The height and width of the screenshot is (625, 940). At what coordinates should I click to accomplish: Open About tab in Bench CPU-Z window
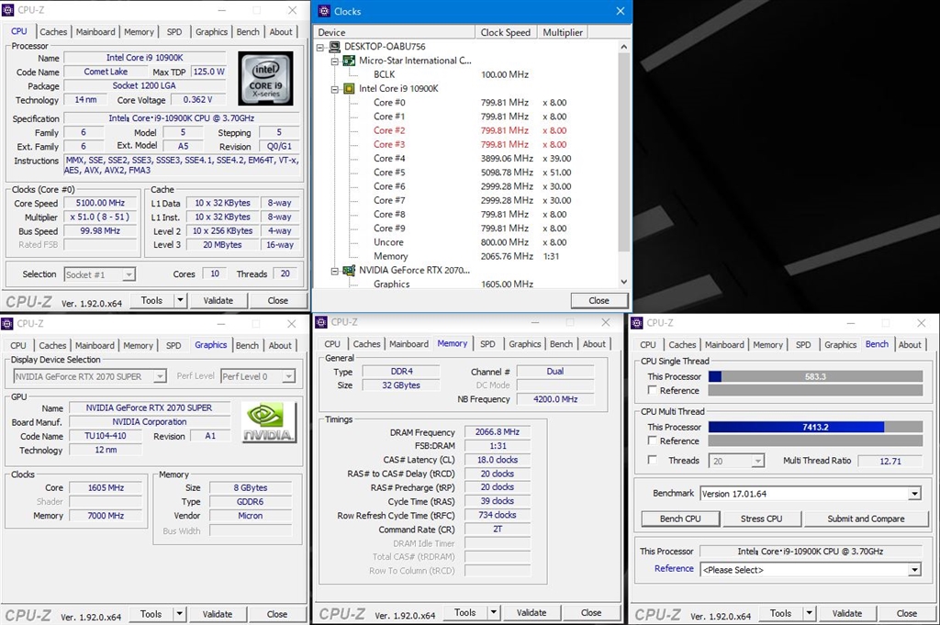coord(910,344)
